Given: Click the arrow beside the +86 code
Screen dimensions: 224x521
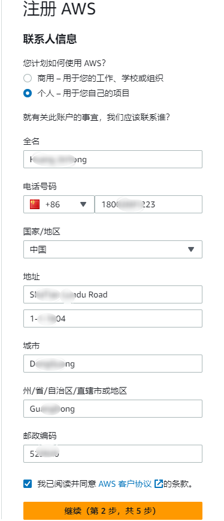Looking at the screenshot, I should tap(83, 204).
